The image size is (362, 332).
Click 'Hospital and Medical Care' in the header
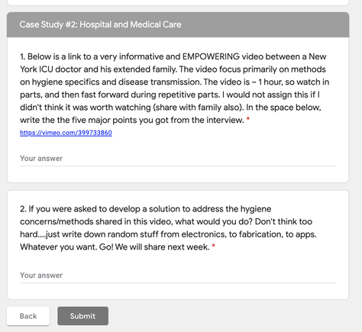(131, 24)
